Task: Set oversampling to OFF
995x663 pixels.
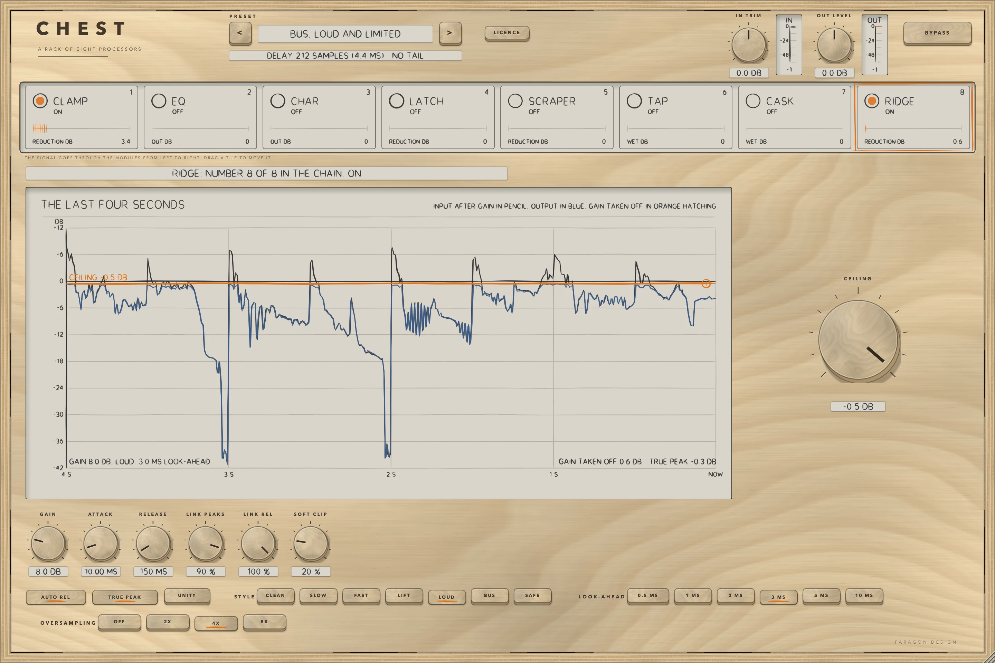Action: [x=119, y=622]
